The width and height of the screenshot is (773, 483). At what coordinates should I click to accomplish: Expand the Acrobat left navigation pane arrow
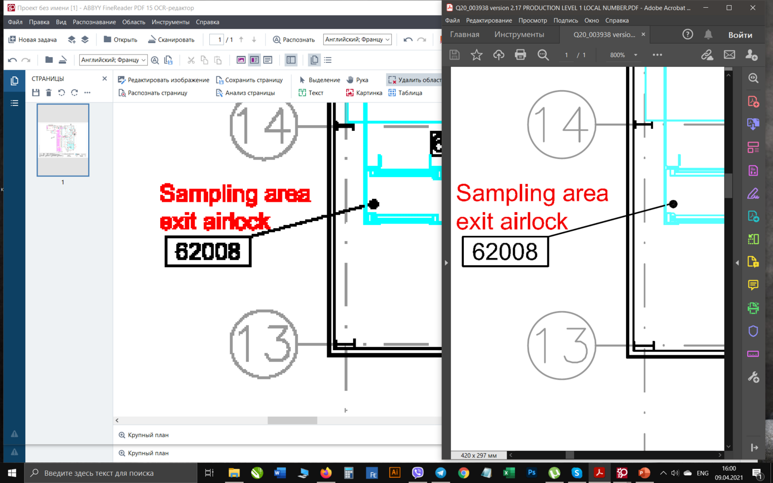pos(446,263)
